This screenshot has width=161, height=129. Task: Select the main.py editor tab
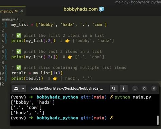13,11
